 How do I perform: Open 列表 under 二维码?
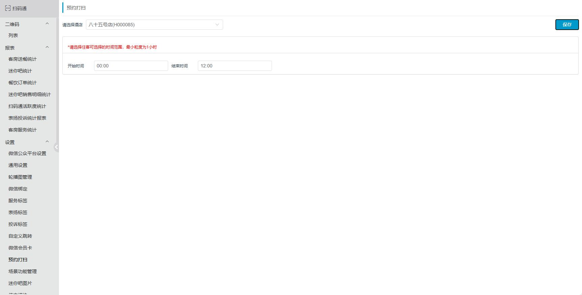13,35
